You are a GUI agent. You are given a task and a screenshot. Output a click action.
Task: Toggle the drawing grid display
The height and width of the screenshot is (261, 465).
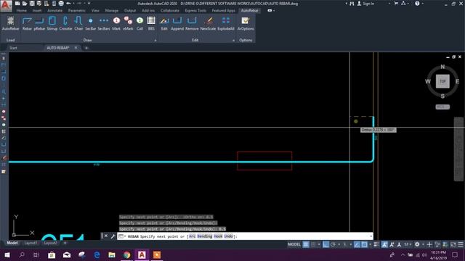(306, 244)
